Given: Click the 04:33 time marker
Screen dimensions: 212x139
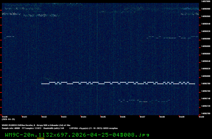Looking at the screenshot, I should tap(64, 117).
